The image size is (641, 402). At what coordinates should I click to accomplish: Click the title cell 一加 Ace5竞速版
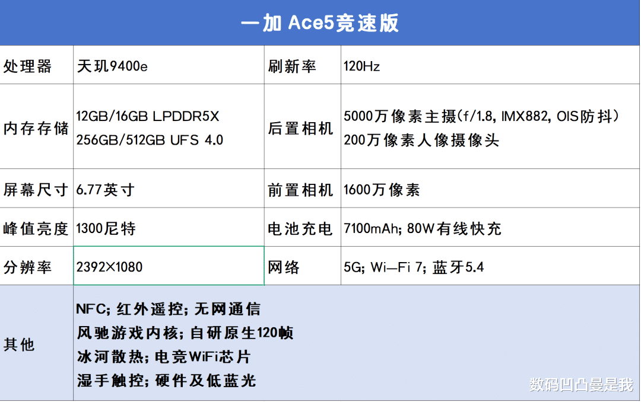(x=320, y=23)
